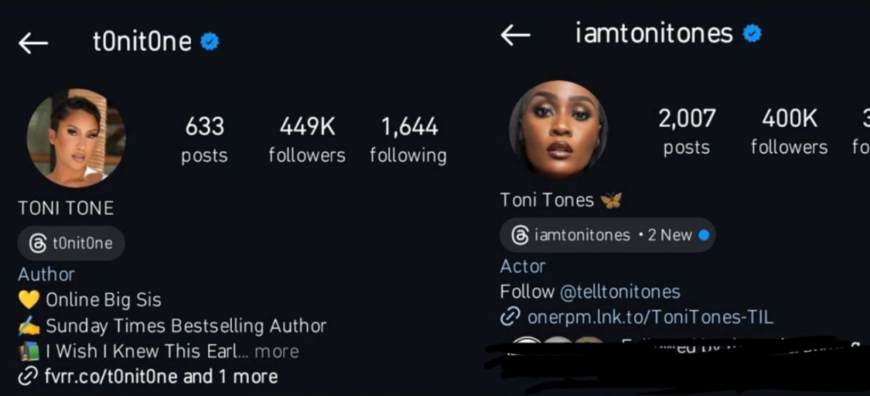The height and width of the screenshot is (396, 870).
Task: Tap the Author category label
Action: (x=46, y=274)
